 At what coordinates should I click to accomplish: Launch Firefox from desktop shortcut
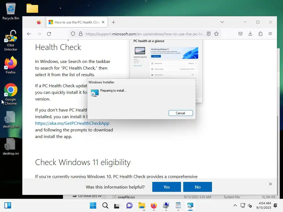(x=11, y=65)
